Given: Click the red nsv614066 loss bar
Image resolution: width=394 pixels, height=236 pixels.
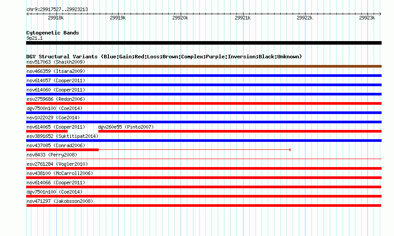Looking at the screenshot, I should pos(204,187).
